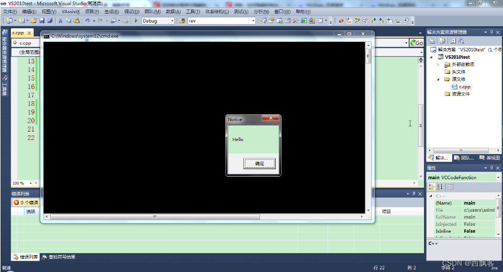Viewport: 503px width, 272px height.
Task: Click the Paste clipboard icon
Action: (x=76, y=20)
